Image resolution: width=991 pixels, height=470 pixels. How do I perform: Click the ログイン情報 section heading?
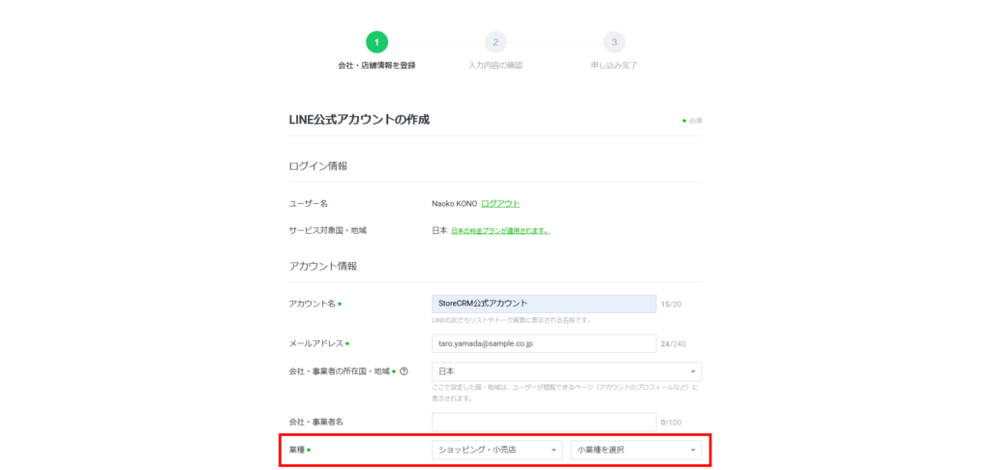tap(318, 166)
